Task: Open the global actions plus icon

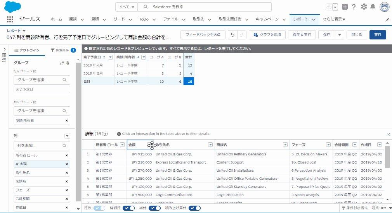Action: point(345,7)
